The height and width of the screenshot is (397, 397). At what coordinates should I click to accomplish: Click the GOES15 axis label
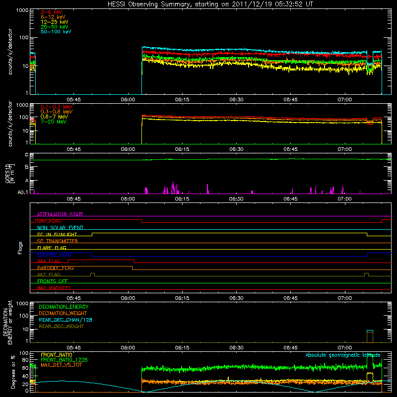[10, 174]
